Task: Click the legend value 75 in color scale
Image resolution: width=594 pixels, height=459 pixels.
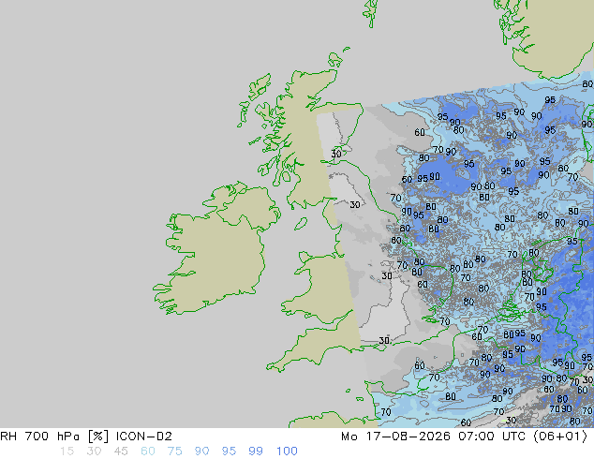Action: (174, 452)
